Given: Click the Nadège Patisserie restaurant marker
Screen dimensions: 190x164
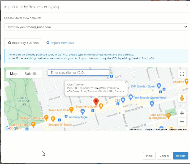Looking at the screenshot, I should tap(46, 118).
